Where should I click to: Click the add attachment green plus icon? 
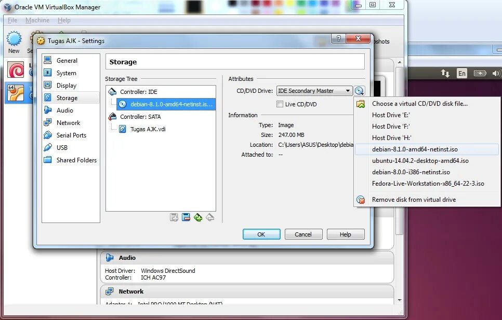pyautogui.click(x=198, y=217)
